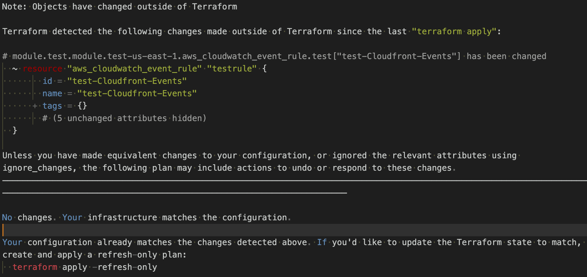Click the red "terraform" command word
Viewport: 587px width, 277px height.
(35, 267)
